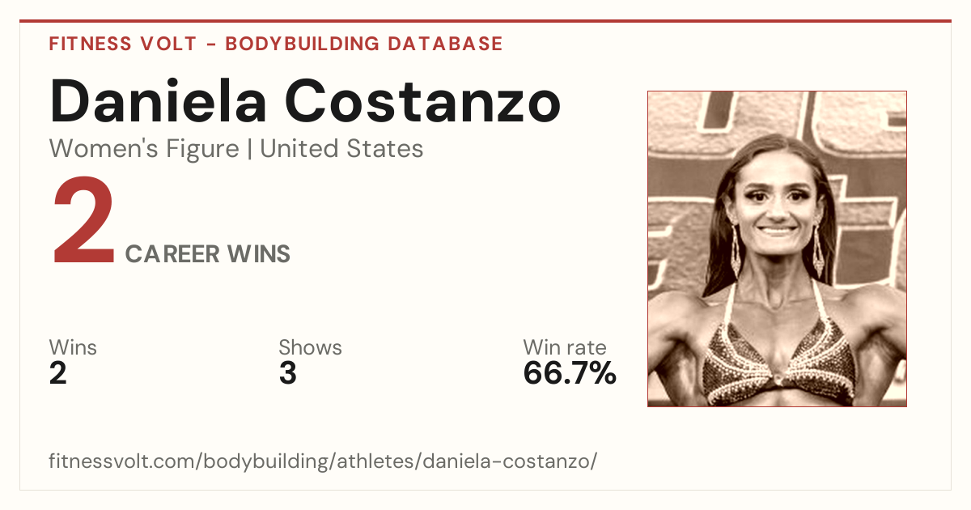Click the Wins stat label
Image resolution: width=971 pixels, height=510 pixels.
73,348
